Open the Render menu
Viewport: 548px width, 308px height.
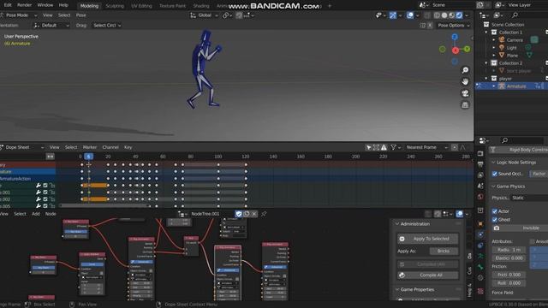(24, 5)
